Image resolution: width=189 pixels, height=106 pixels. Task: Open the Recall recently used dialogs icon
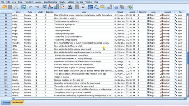[x=23, y=7]
